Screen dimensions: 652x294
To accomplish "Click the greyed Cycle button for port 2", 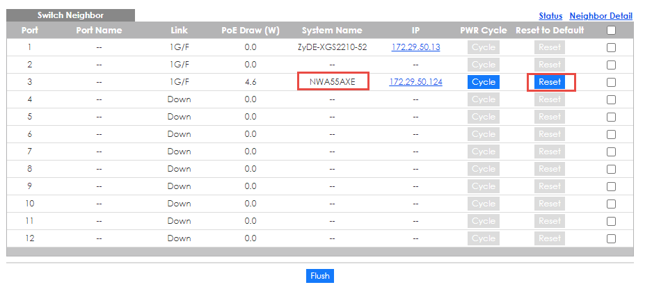I will (483, 65).
